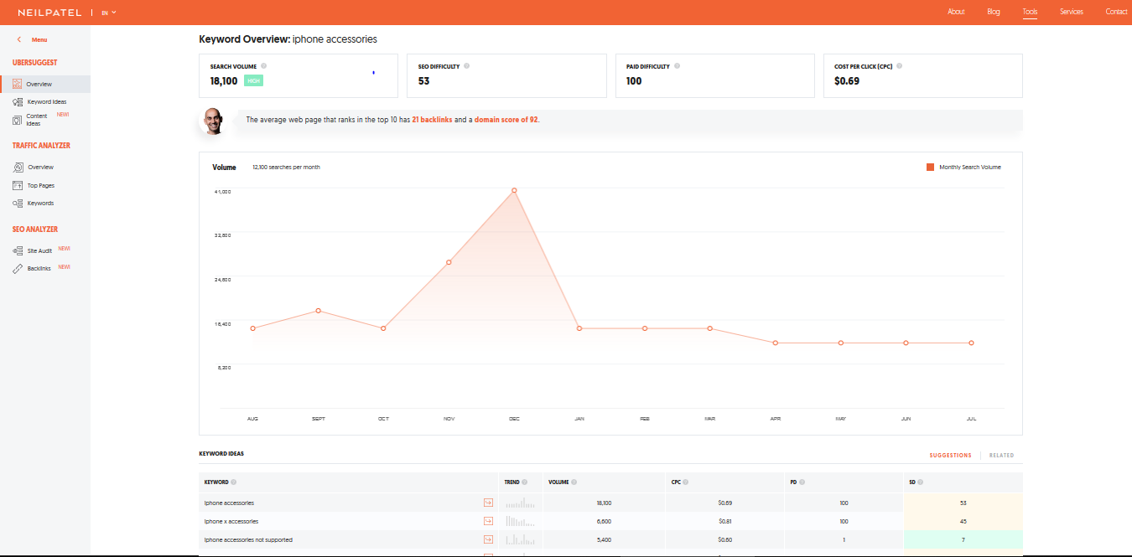The width and height of the screenshot is (1132, 557).
Task: Click SD value 7 green cell
Action: [x=963, y=539]
